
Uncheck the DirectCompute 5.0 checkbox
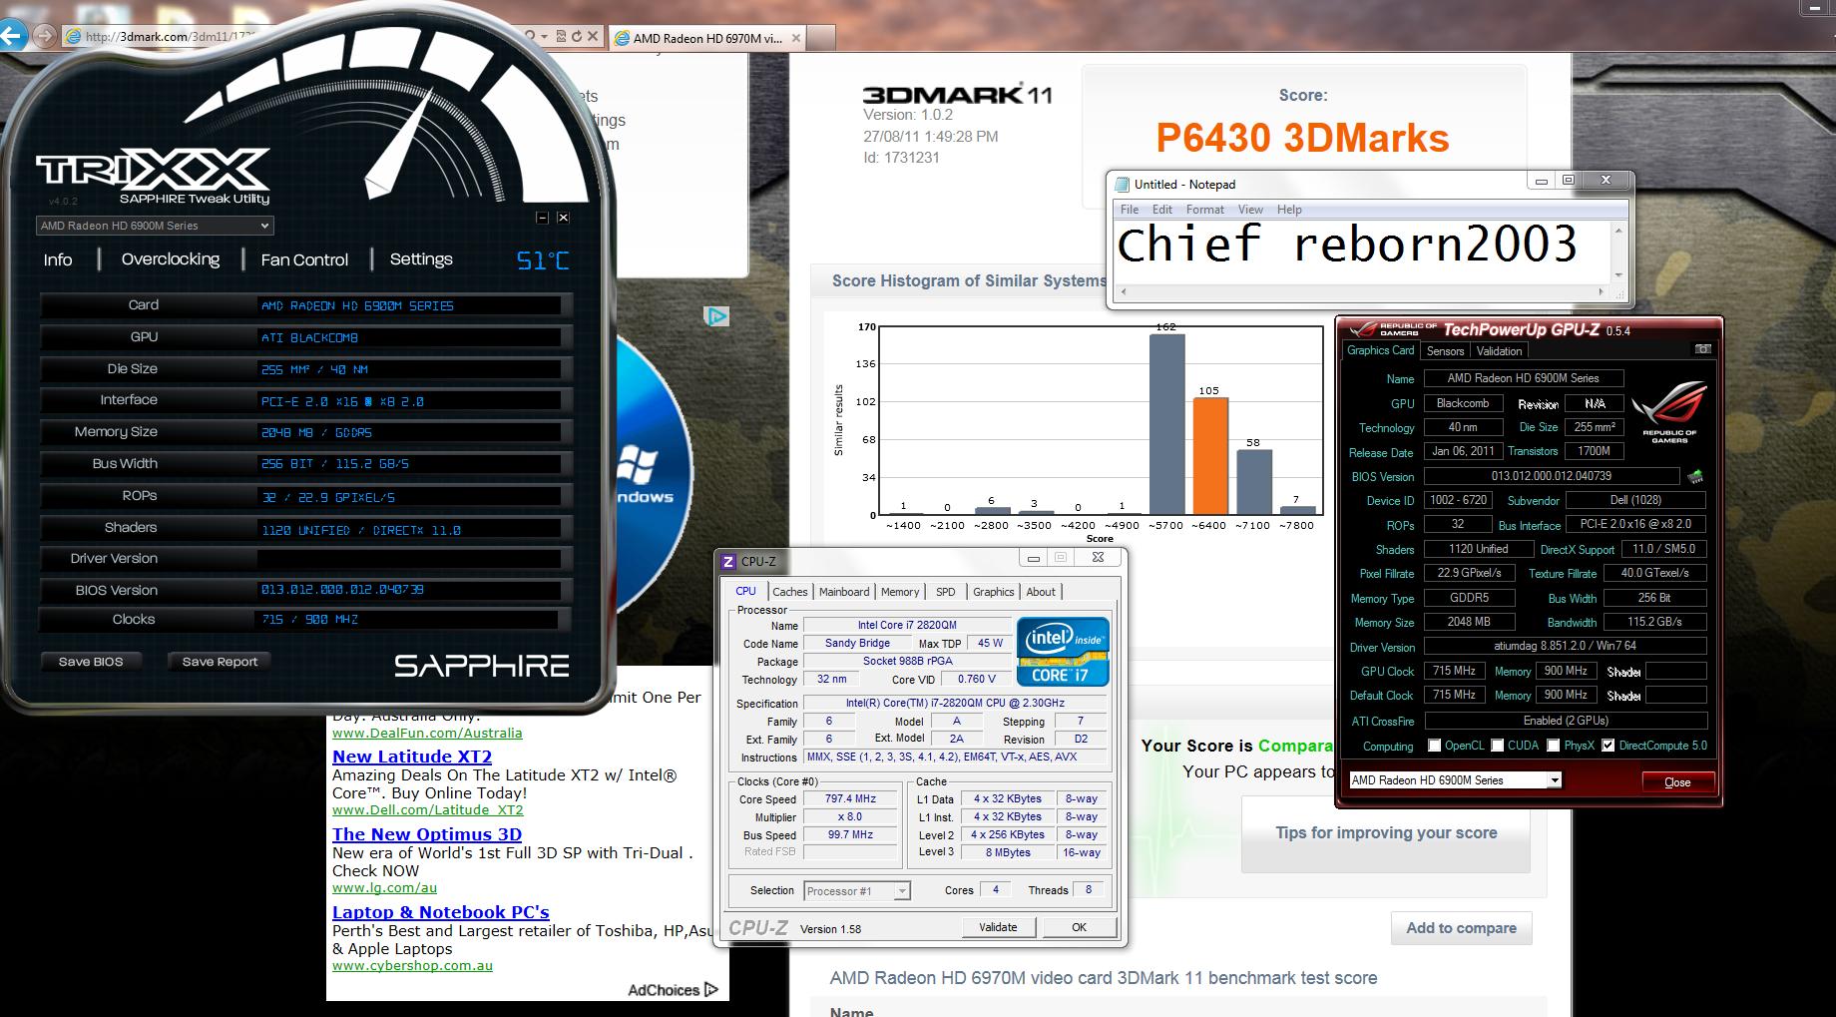(1607, 746)
